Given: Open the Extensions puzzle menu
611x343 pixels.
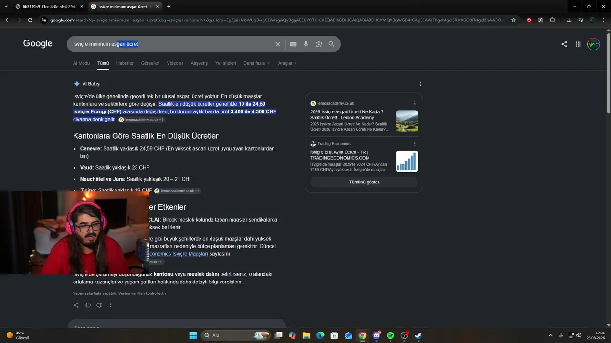Looking at the screenshot, I should [552, 20].
